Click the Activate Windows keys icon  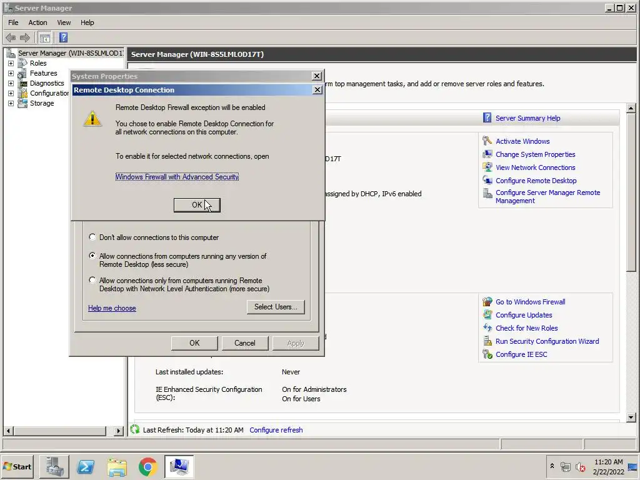click(x=487, y=141)
